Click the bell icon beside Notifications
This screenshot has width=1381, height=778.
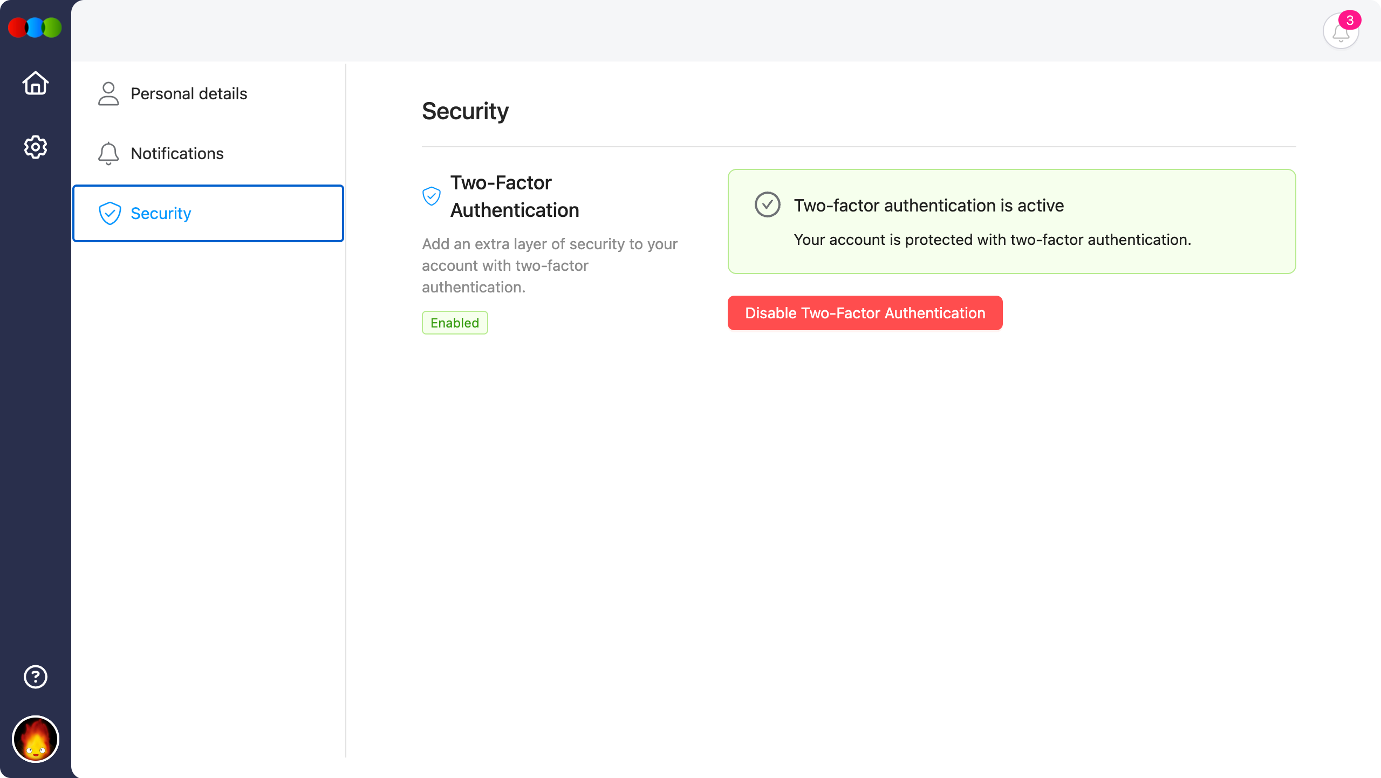pyautogui.click(x=108, y=154)
